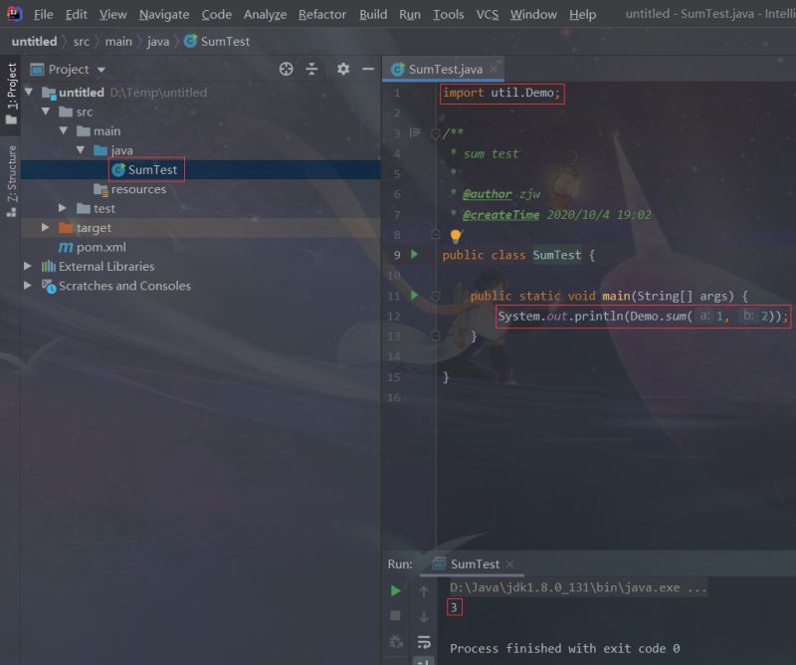This screenshot has width=796, height=665.
Task: Collapse the main folder
Action: pos(64,130)
